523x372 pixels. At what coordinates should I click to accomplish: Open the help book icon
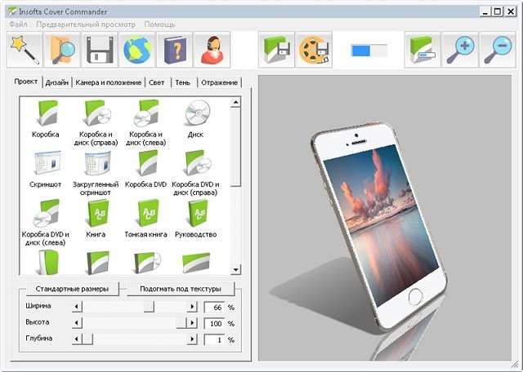click(174, 50)
